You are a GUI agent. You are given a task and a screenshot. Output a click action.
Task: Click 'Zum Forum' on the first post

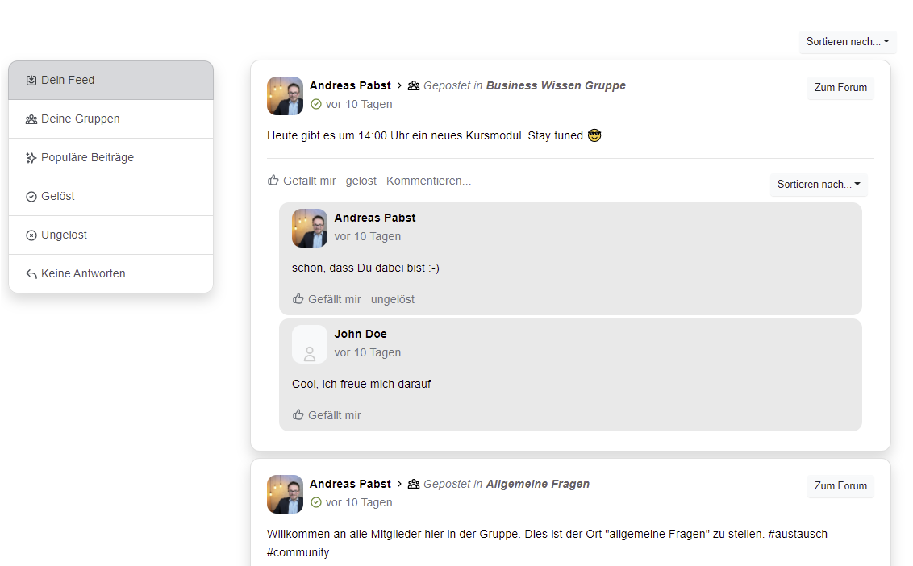840,87
